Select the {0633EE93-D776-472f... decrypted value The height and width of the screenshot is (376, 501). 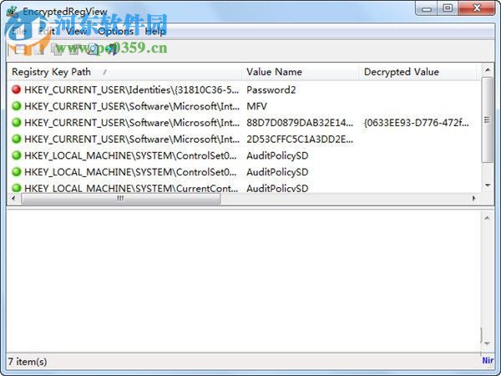417,123
